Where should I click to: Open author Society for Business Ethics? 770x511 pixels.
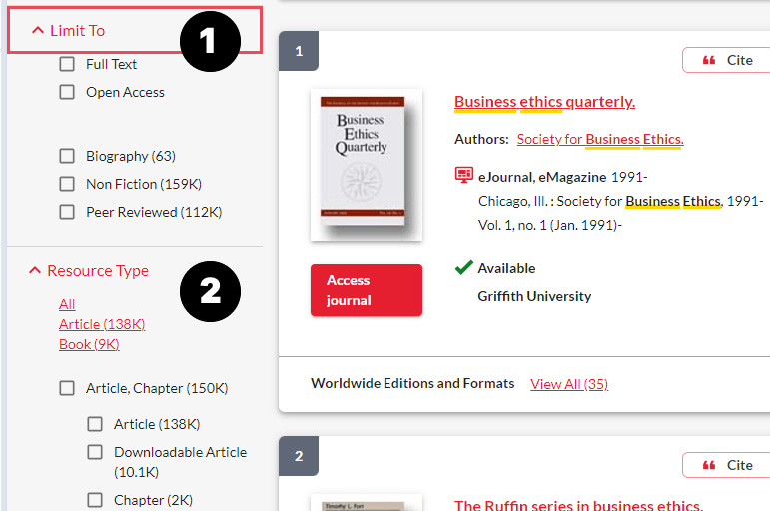coord(600,140)
